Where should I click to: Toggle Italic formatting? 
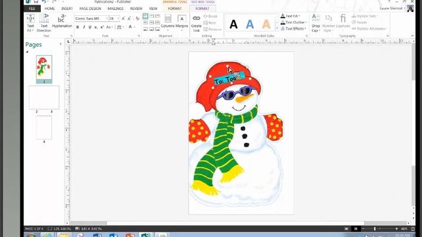(84, 27)
